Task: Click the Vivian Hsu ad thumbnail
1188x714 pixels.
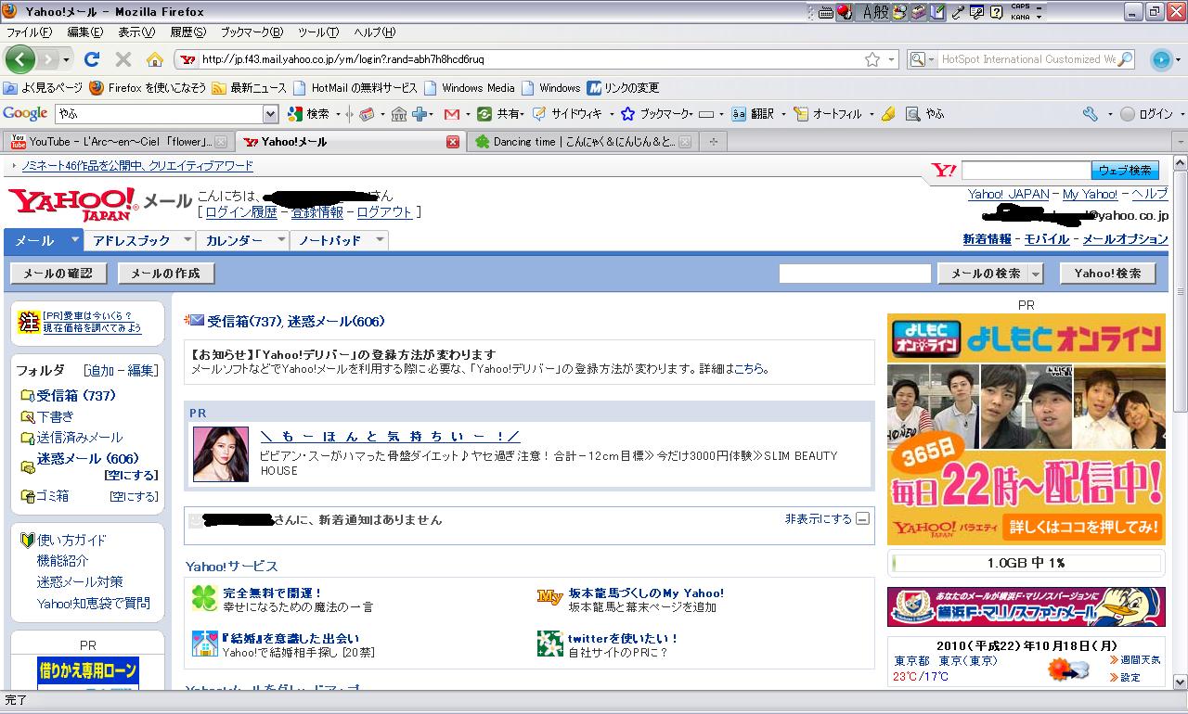Action: coord(221,454)
